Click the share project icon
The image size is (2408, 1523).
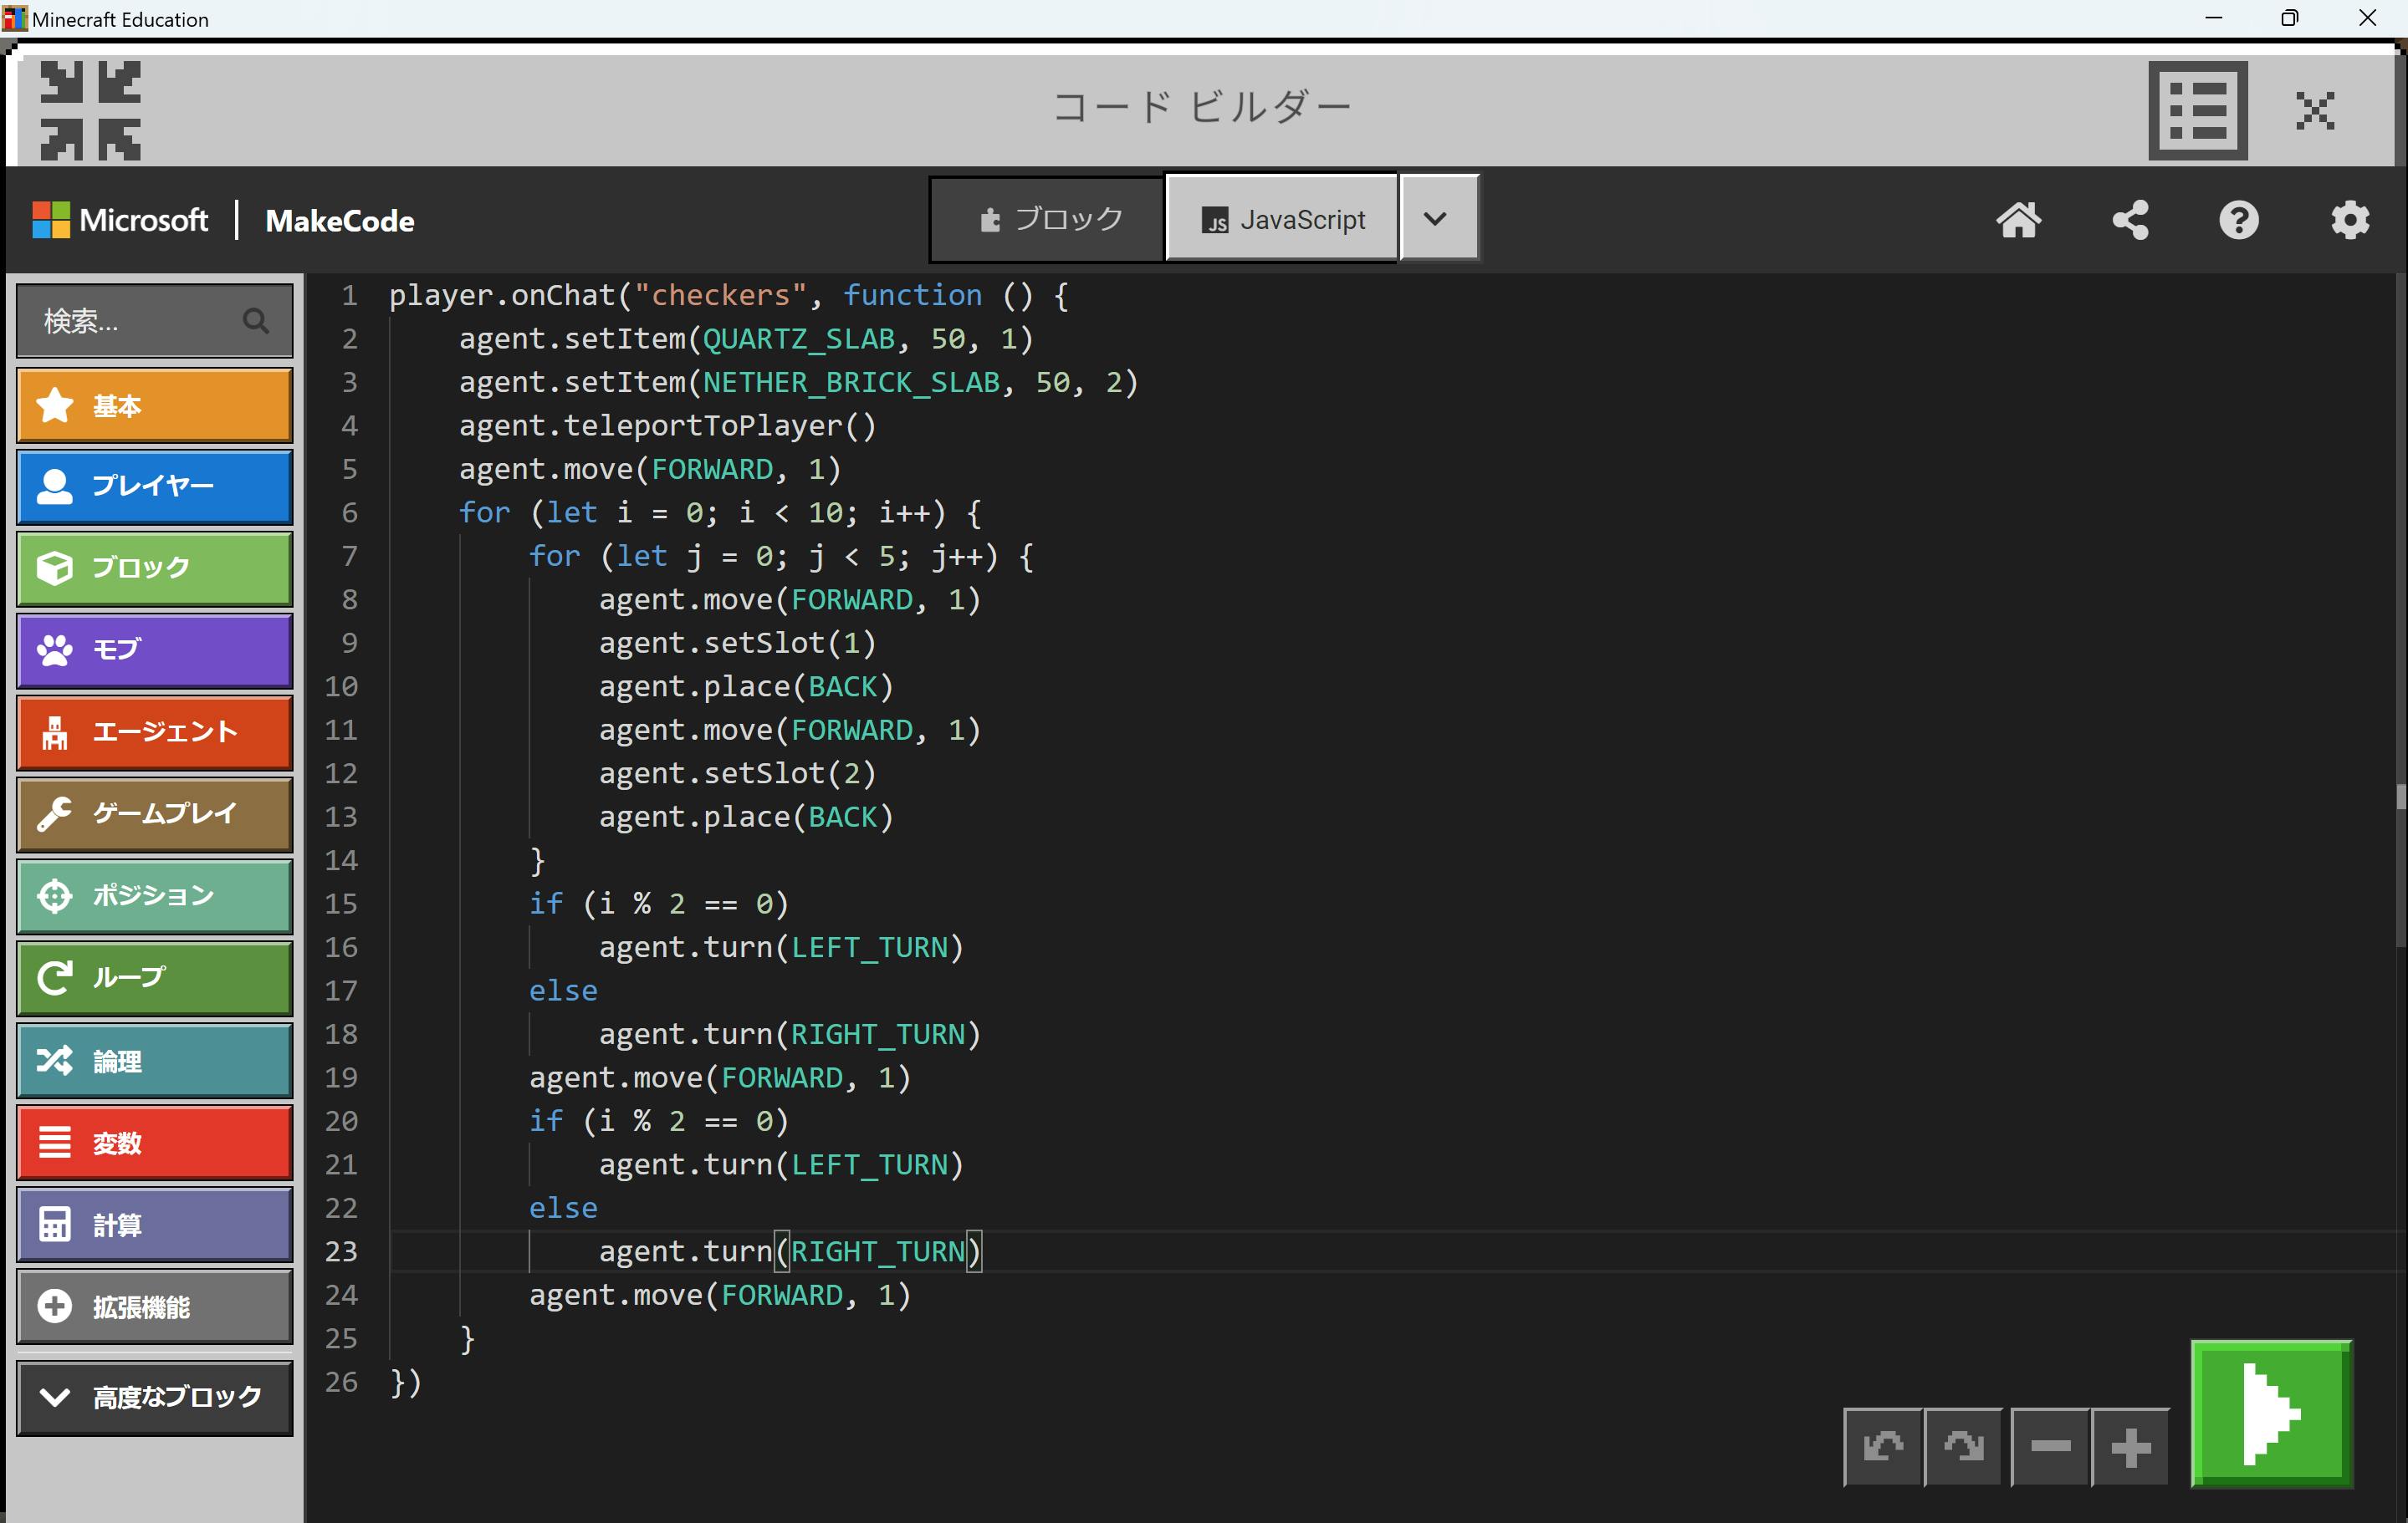pyautogui.click(x=2130, y=220)
